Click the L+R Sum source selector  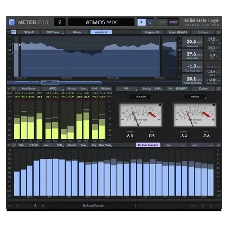pos(141,97)
